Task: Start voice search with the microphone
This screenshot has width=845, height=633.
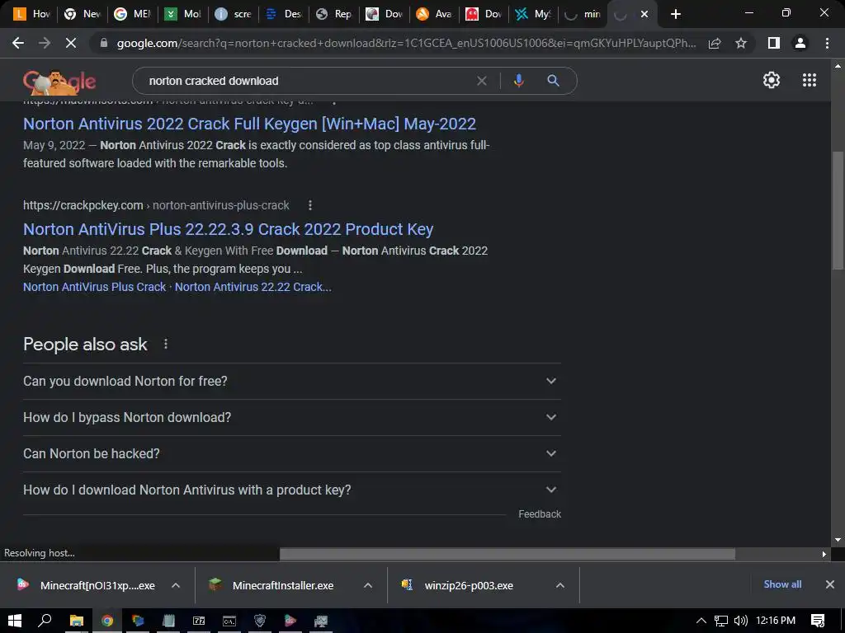Action: click(518, 81)
